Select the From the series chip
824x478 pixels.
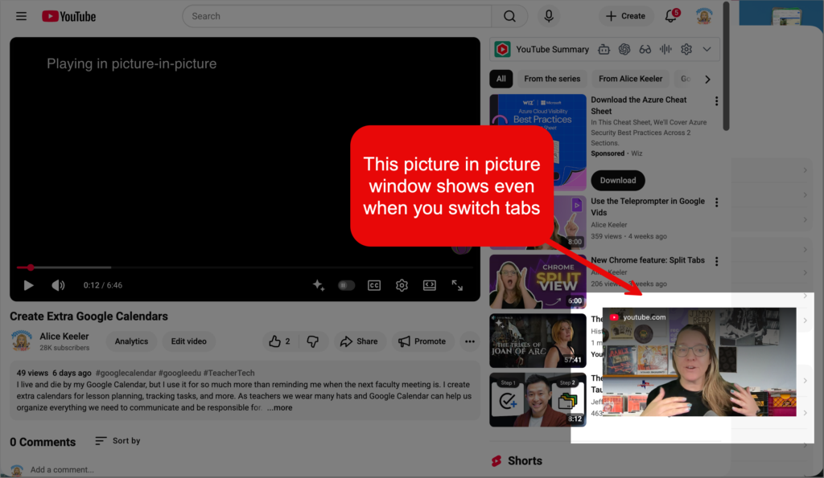point(551,79)
